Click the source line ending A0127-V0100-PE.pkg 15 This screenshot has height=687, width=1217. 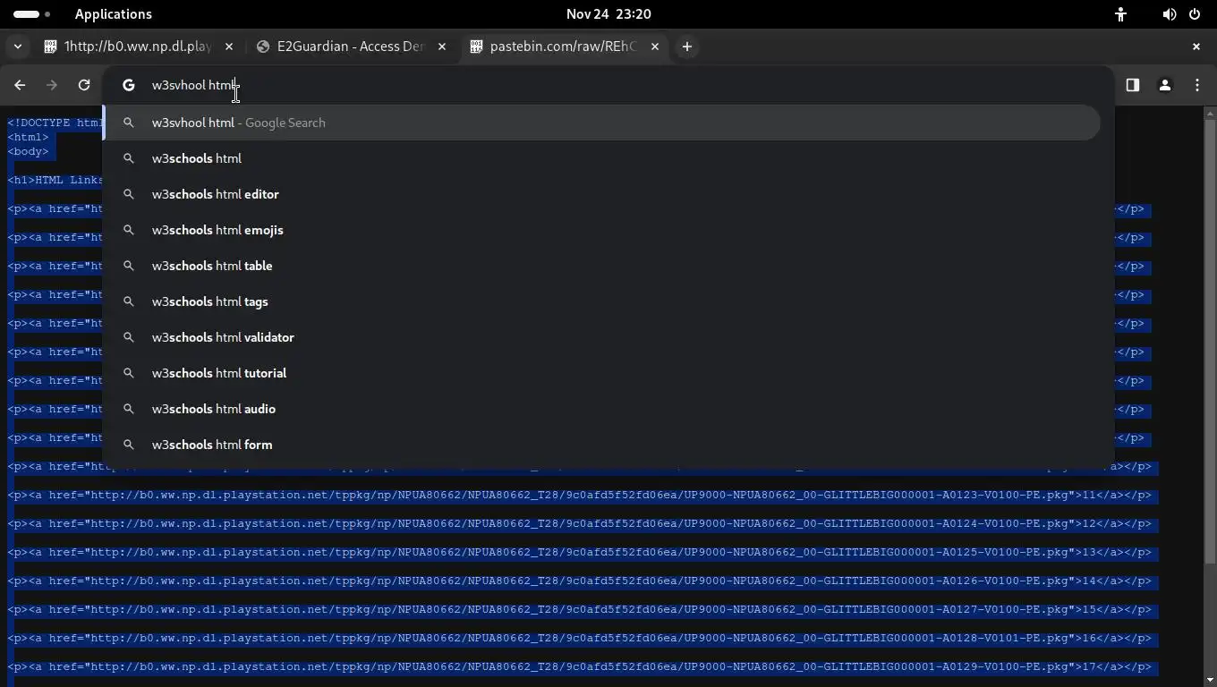580,609
